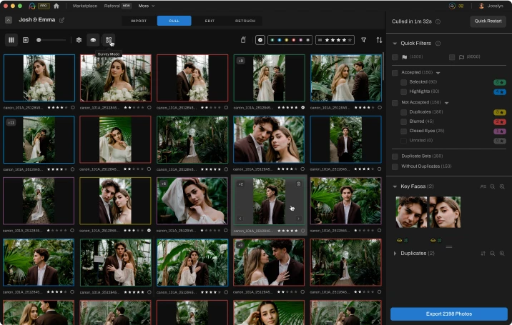
Task: Check the Closed Eyes filter
Action: [x=404, y=131]
